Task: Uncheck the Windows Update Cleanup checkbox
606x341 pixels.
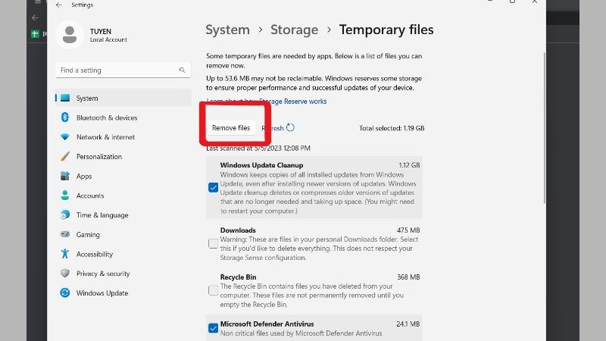Action: coord(213,187)
